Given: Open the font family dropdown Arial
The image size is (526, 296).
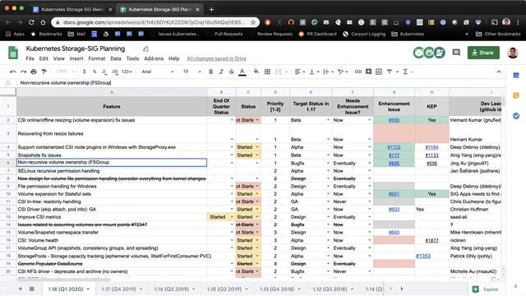Looking at the screenshot, I should (157, 72).
